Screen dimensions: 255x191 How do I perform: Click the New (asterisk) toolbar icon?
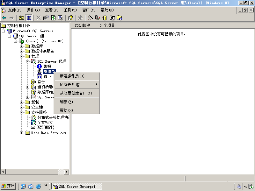[x=80, y=18]
